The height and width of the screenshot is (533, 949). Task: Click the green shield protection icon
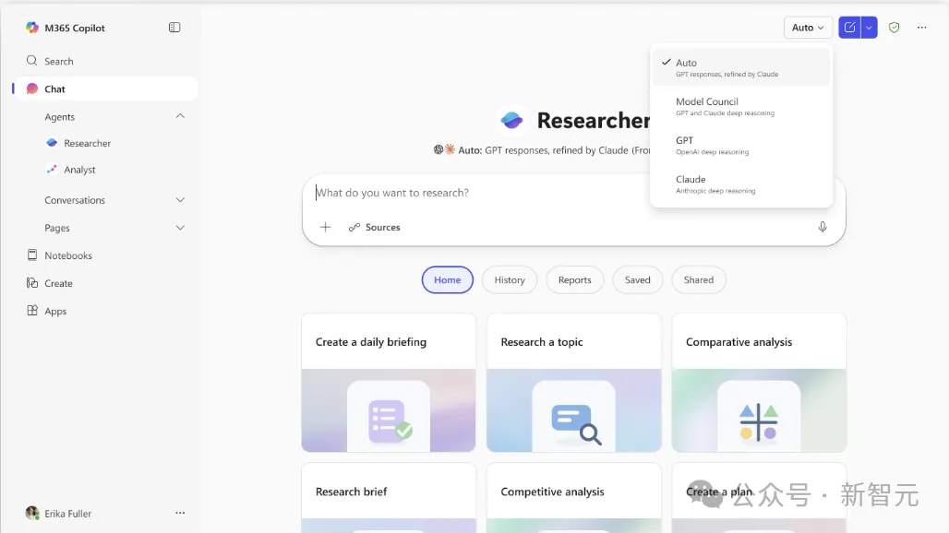(x=894, y=28)
